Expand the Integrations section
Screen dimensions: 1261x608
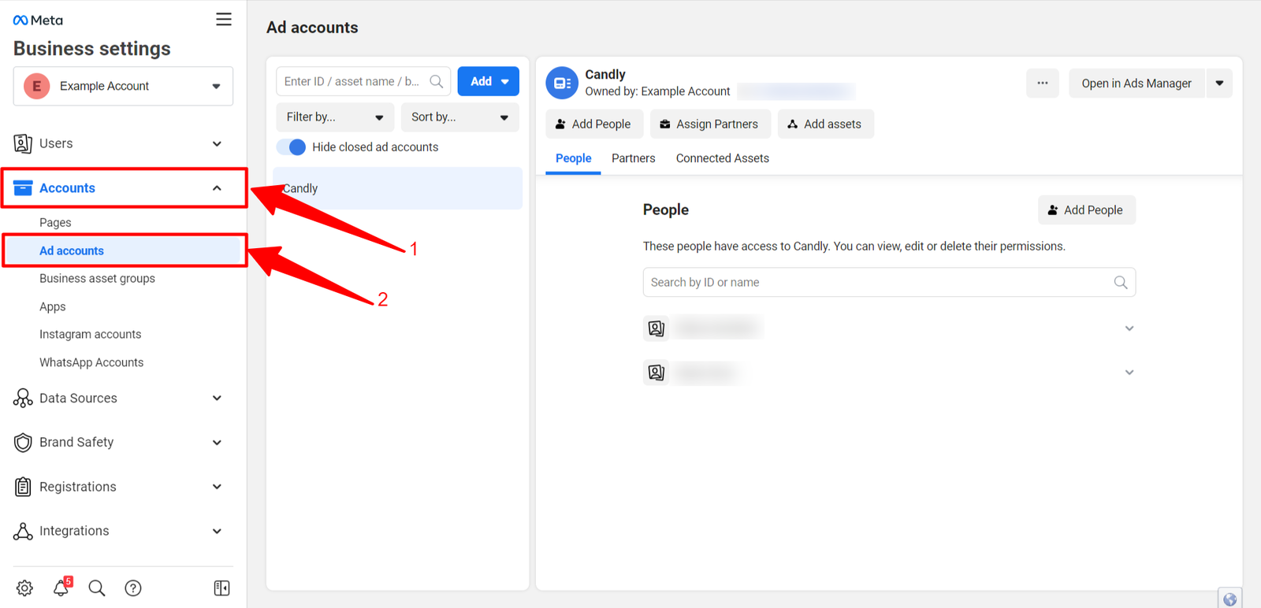click(x=218, y=531)
